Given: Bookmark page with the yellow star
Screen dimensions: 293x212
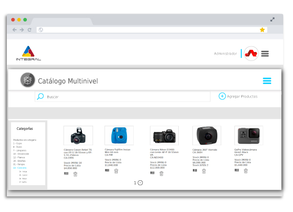Looking at the screenshot, I should tap(262, 30).
